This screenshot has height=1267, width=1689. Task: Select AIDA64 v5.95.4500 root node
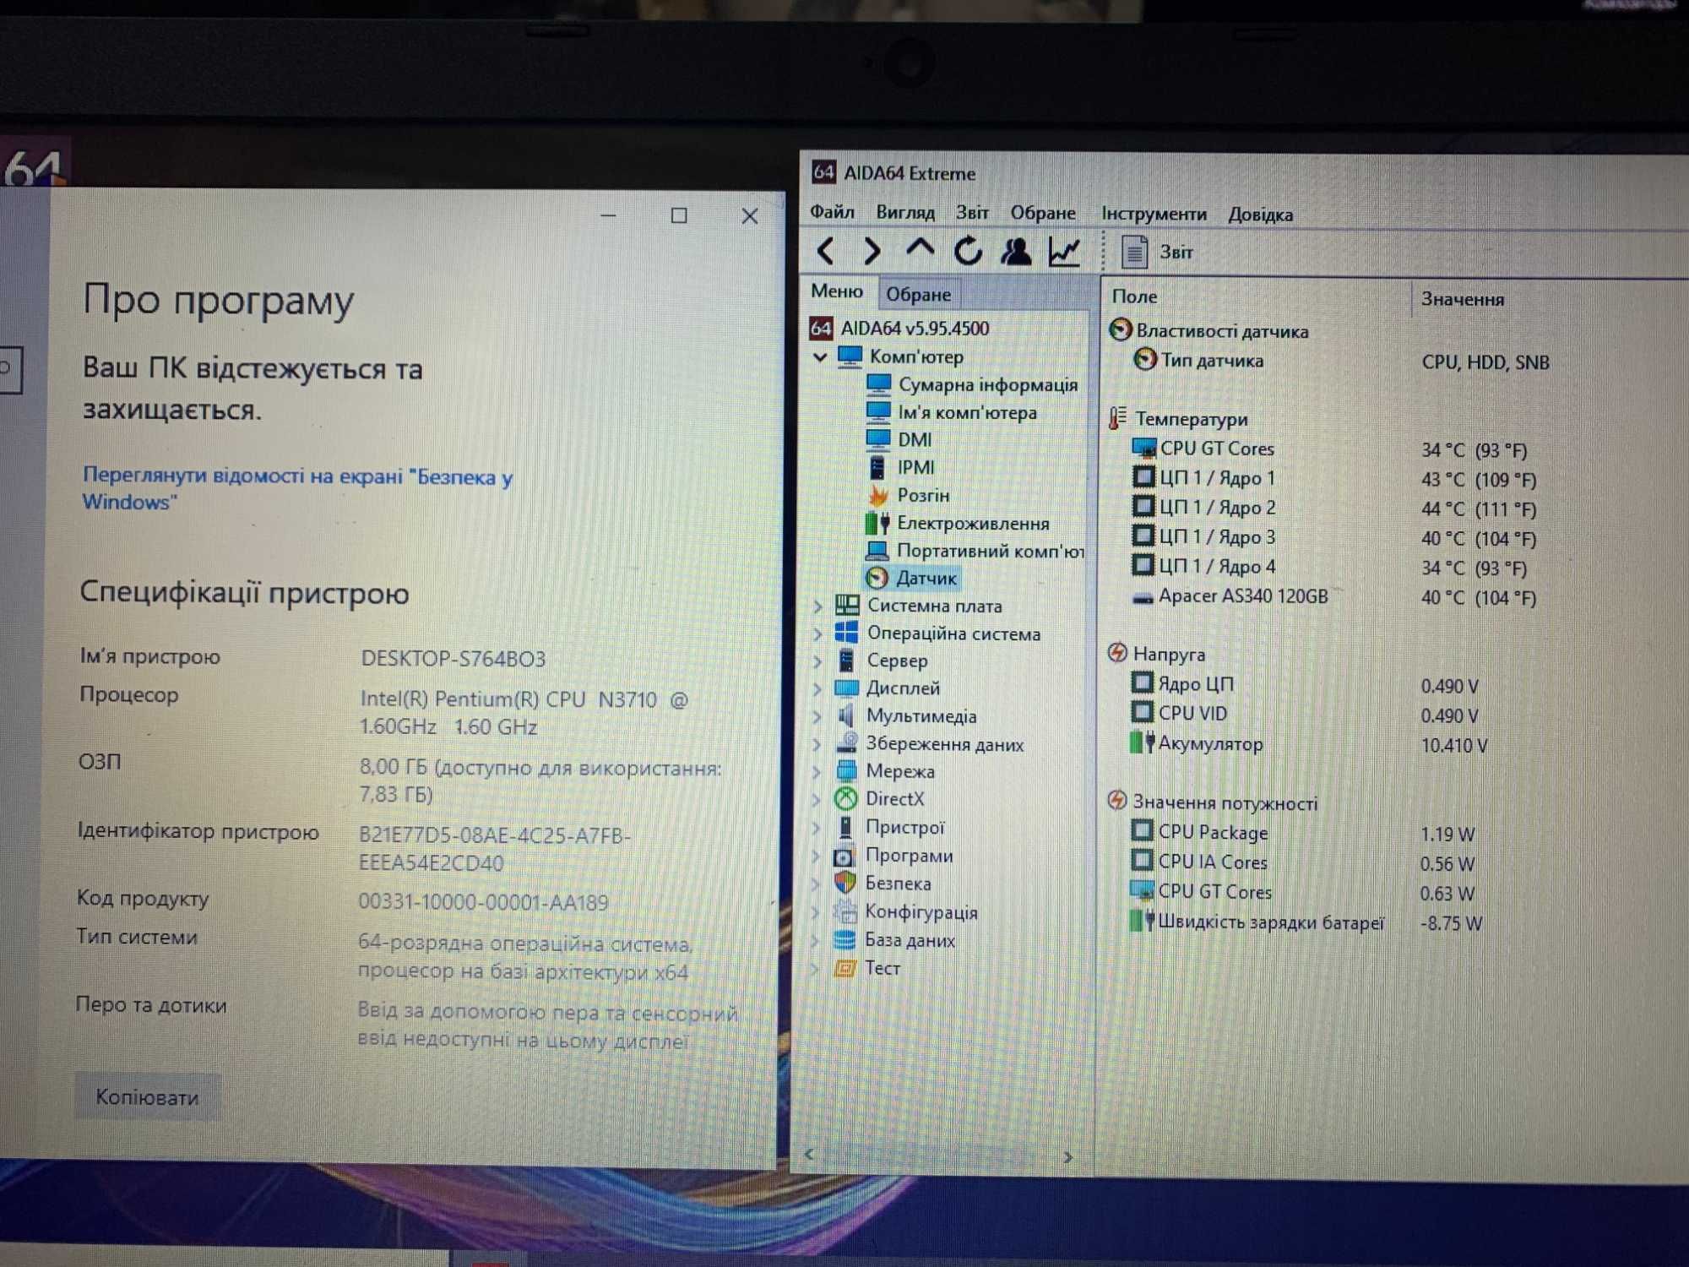[x=899, y=328]
